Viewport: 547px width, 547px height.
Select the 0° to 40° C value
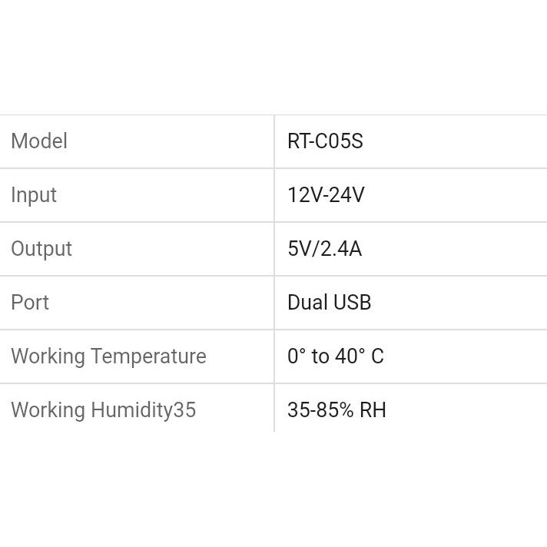pyautogui.click(x=335, y=356)
